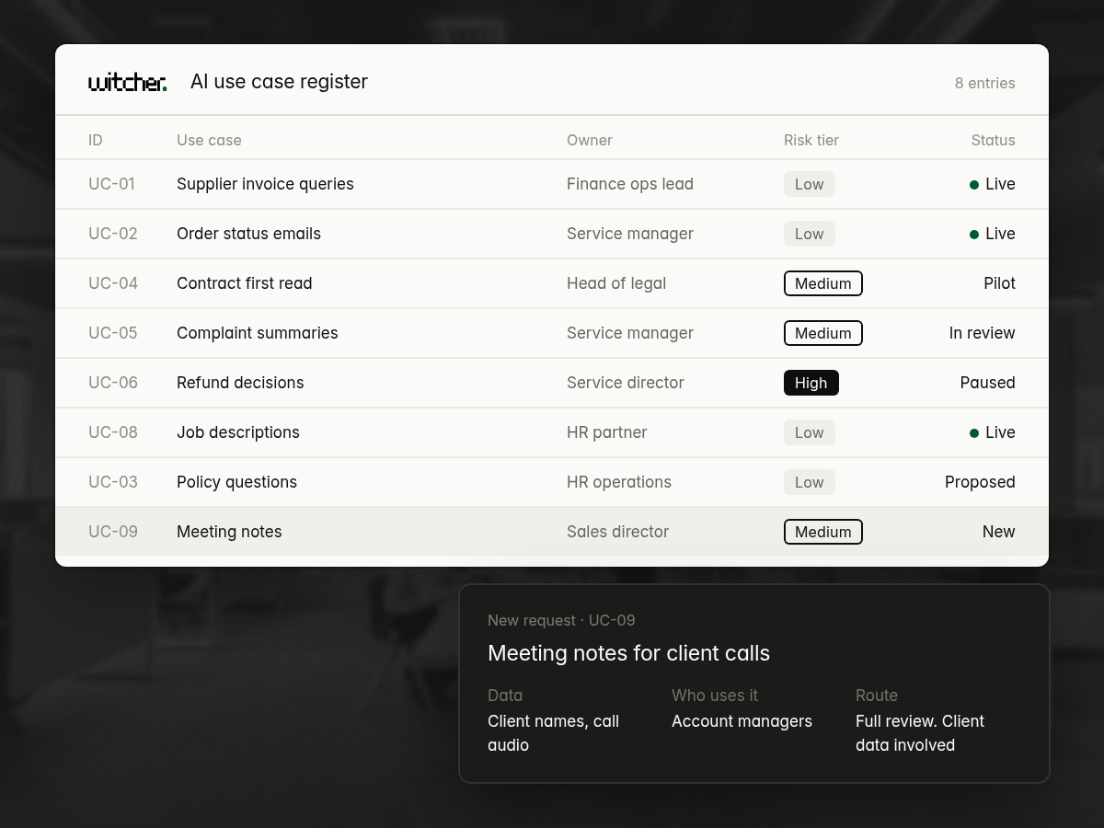Click the 'Risk tier' column header

click(x=811, y=140)
